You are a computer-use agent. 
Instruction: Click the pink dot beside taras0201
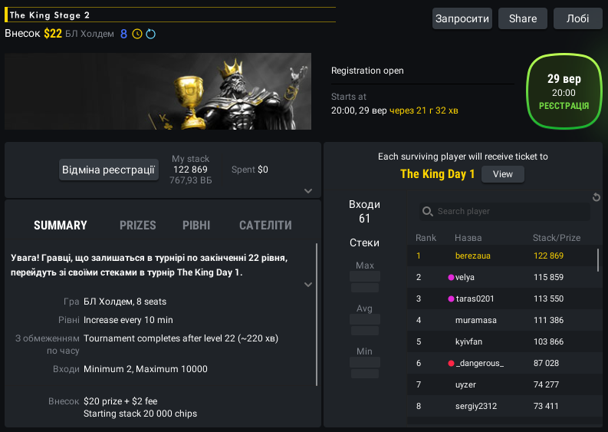click(451, 298)
